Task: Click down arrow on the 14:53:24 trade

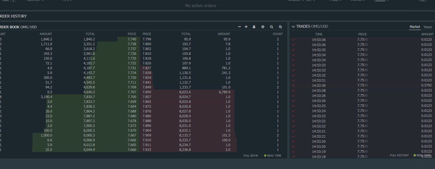Action: pyautogui.click(x=293, y=111)
